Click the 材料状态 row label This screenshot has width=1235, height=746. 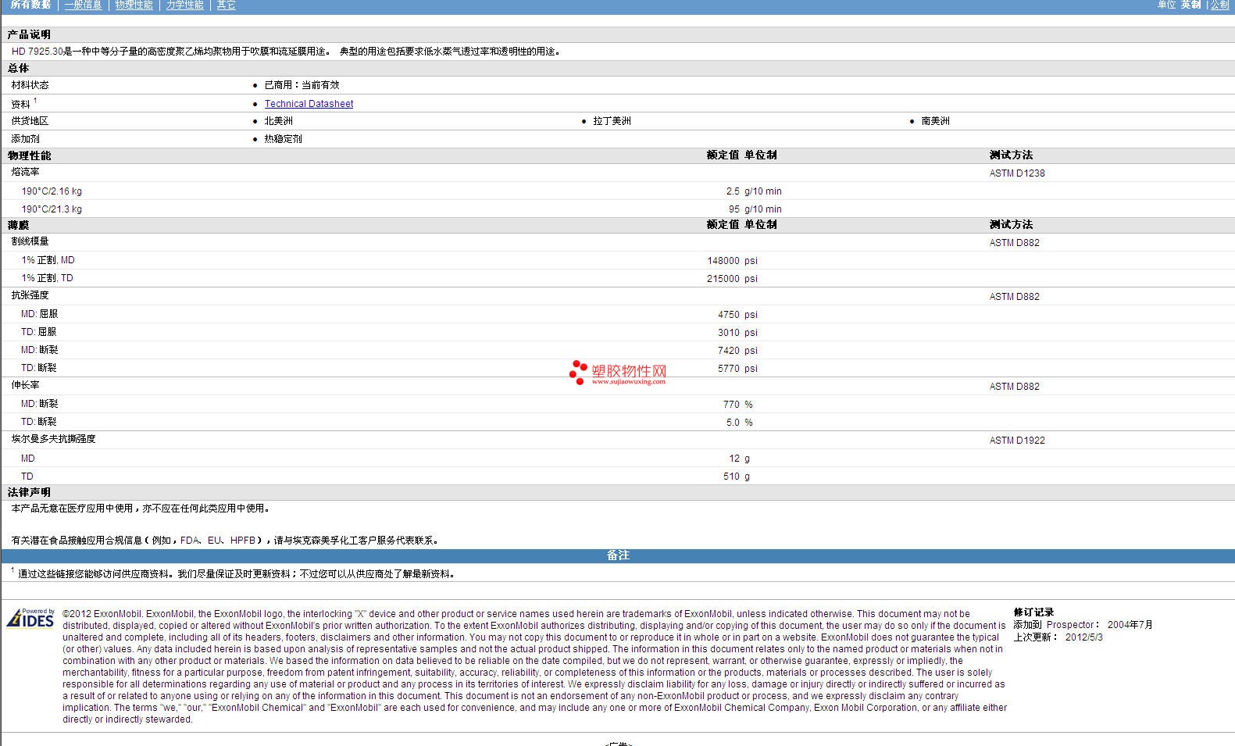tap(30, 85)
